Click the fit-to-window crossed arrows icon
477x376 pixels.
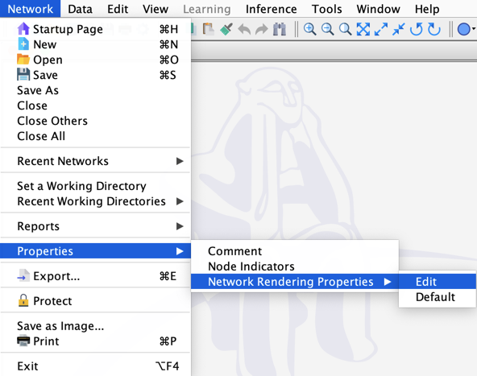click(x=363, y=29)
